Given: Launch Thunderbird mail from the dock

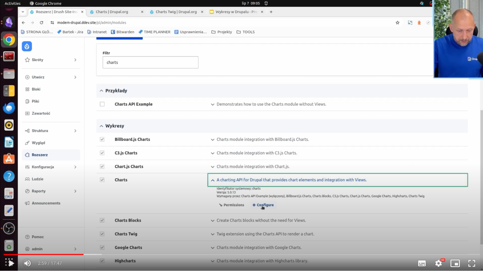Looking at the screenshot, I should [x=9, y=108].
